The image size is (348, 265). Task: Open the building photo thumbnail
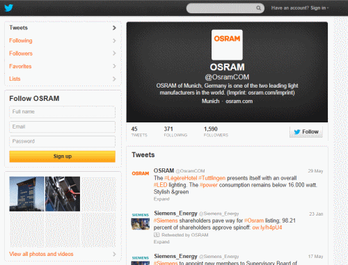pos(26,194)
